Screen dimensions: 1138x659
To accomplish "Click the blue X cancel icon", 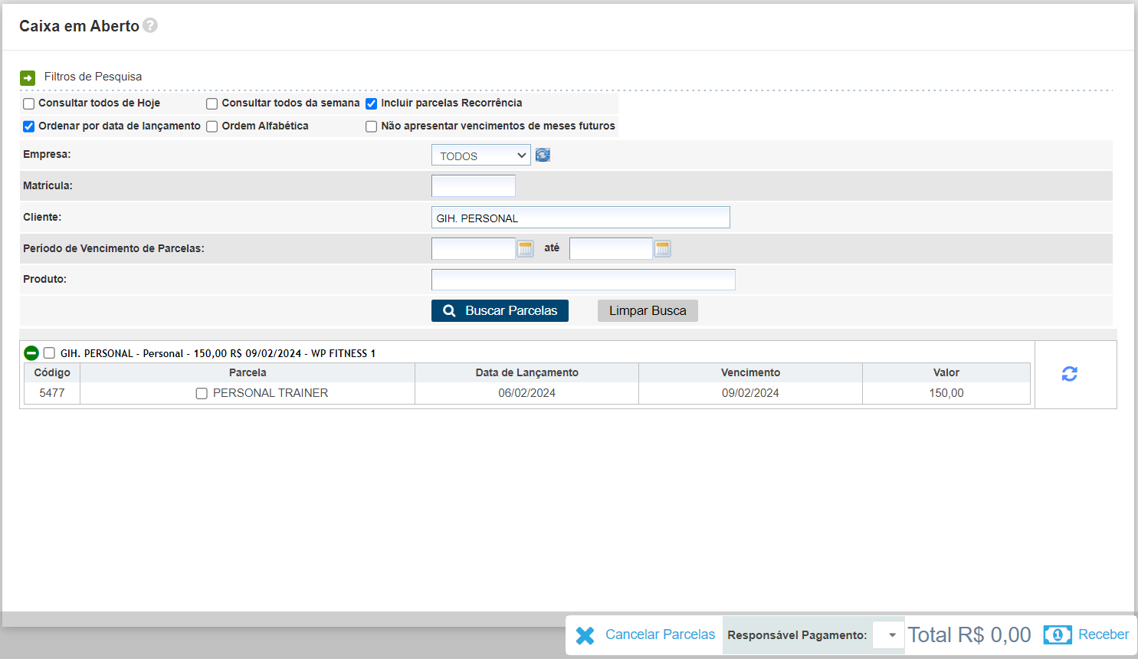I will pos(585,635).
